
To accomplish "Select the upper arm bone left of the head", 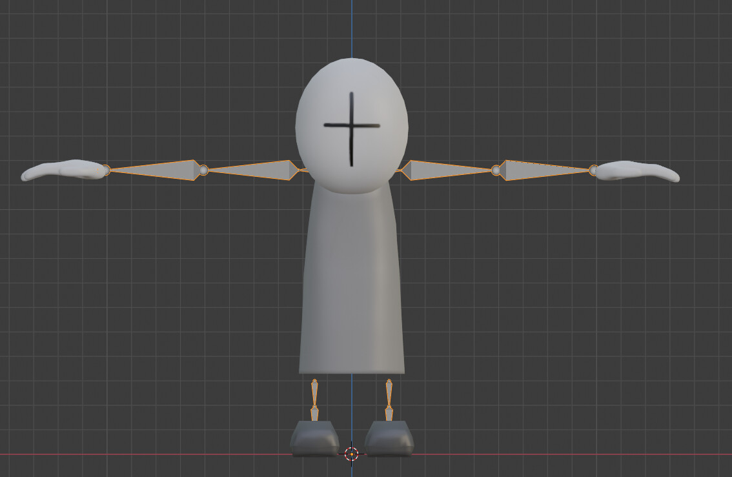I will point(254,170).
